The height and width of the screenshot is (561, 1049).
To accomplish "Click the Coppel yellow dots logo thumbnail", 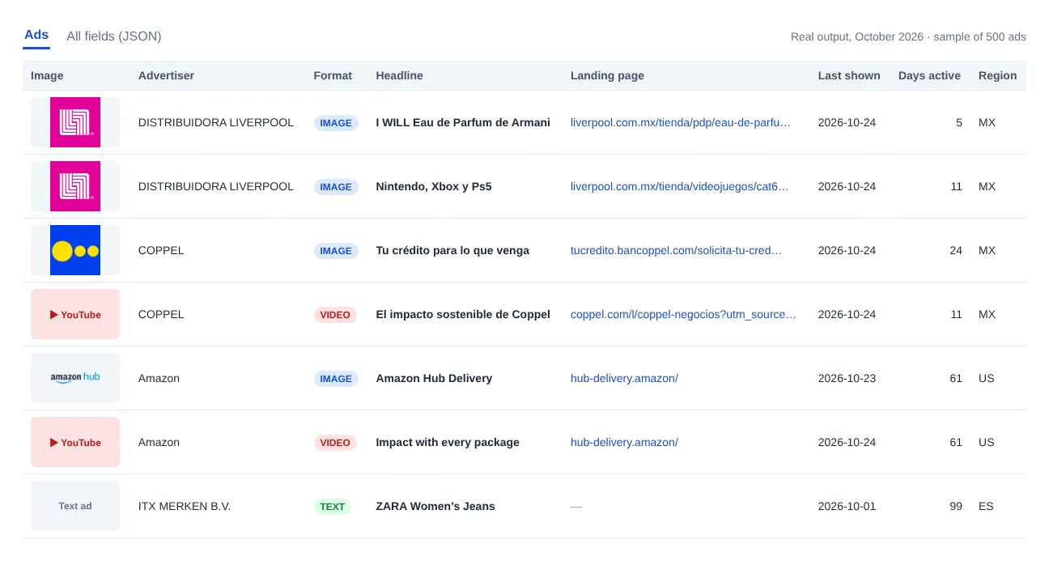I will (75, 250).
